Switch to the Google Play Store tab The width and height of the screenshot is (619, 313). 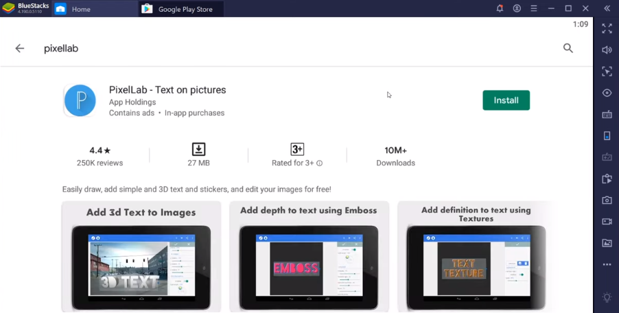click(180, 9)
